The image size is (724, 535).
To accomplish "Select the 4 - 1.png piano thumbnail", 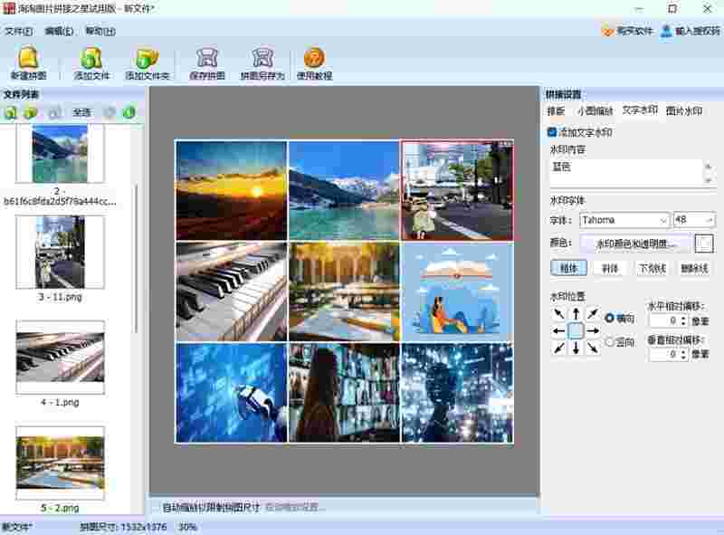I will 60,357.
